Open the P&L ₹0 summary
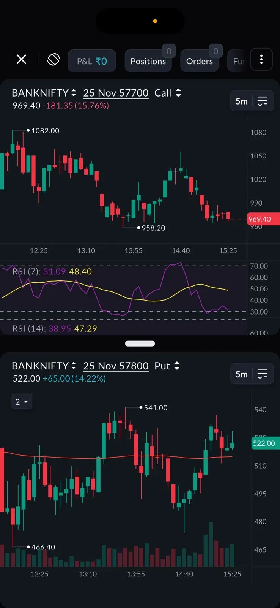The image size is (280, 608). (92, 61)
